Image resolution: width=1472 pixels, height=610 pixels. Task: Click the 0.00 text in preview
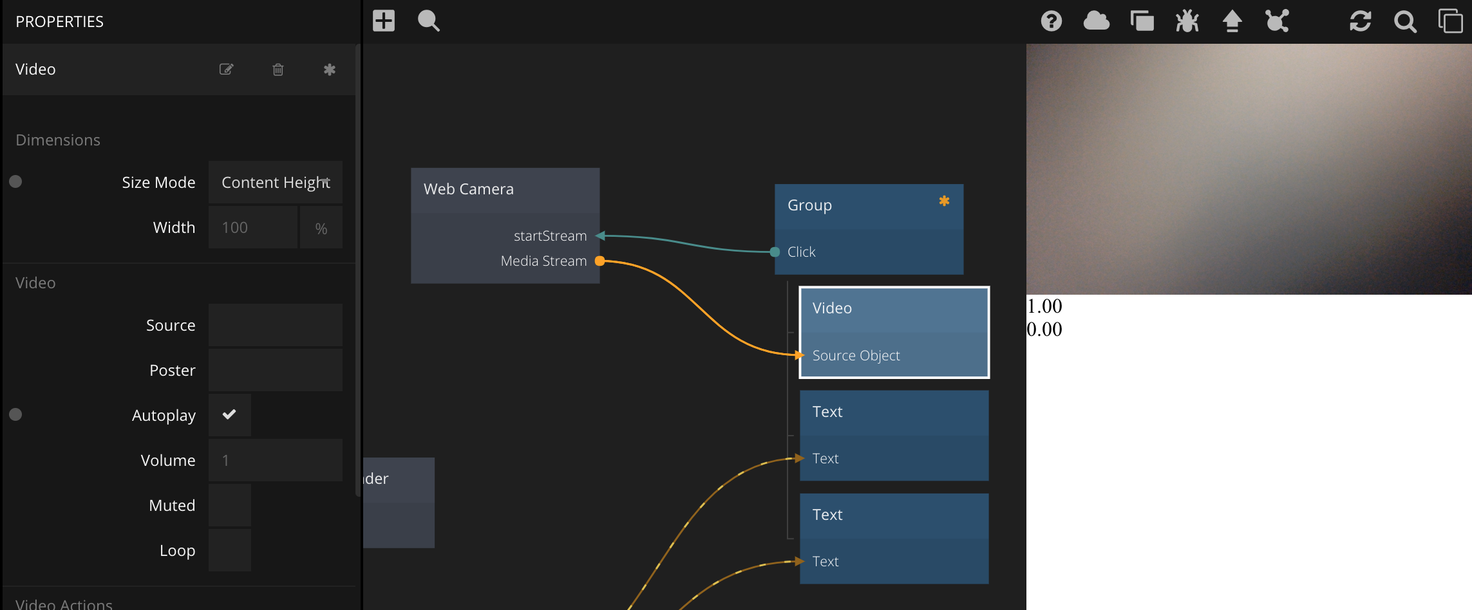(1044, 329)
